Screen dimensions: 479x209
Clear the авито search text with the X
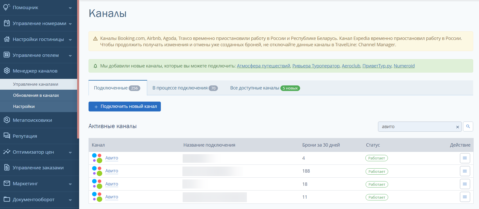point(457,127)
